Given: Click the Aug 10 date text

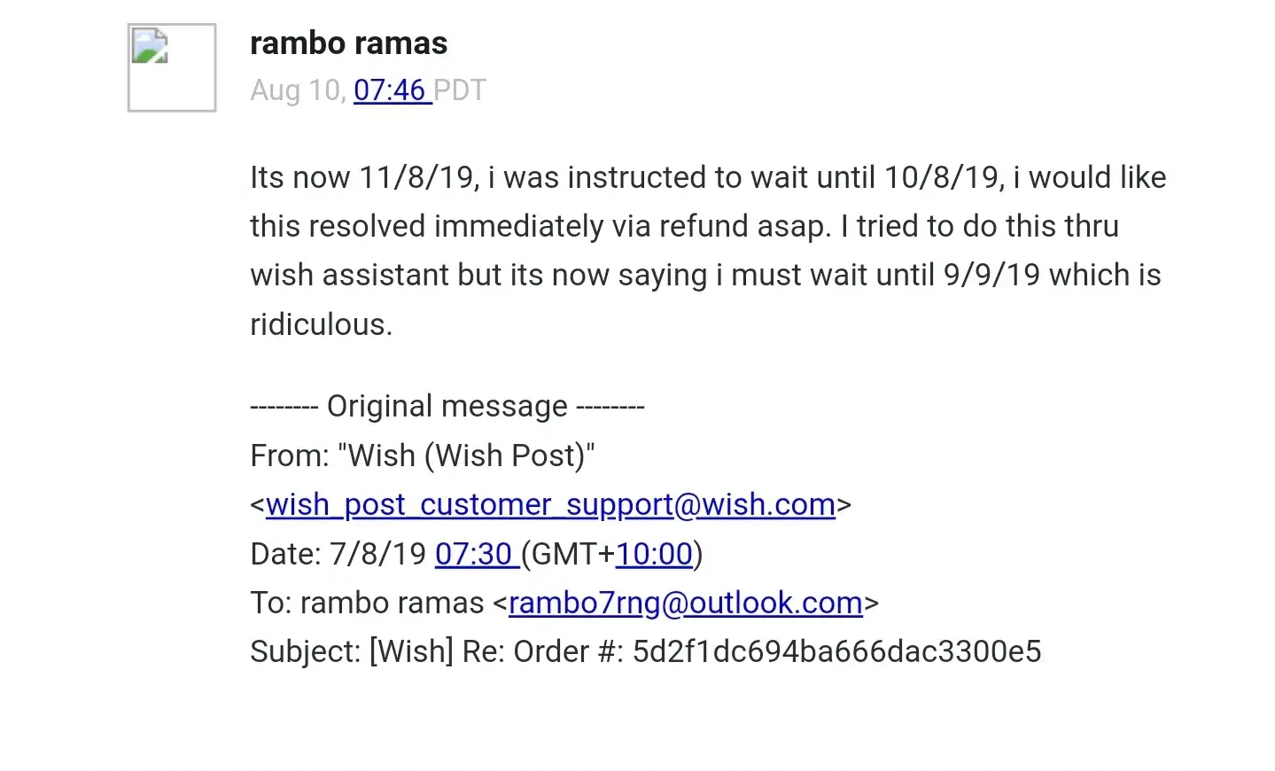Looking at the screenshot, I should (x=295, y=90).
